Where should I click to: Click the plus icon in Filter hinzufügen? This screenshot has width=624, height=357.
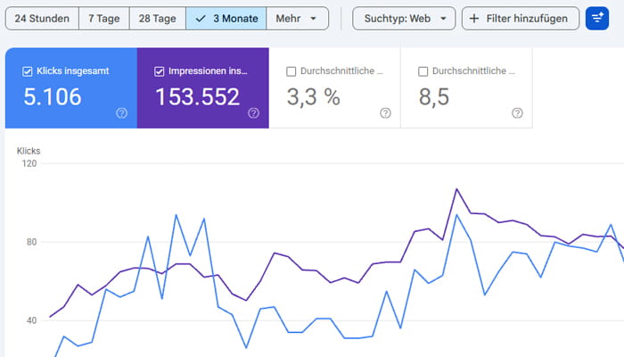click(474, 19)
